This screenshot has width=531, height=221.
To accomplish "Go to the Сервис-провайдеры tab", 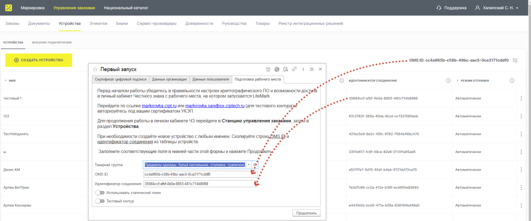I will point(157,23).
